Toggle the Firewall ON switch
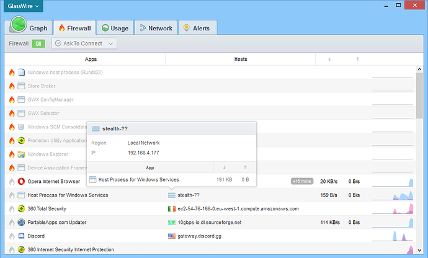Image resolution: width=428 pixels, height=258 pixels. point(38,43)
